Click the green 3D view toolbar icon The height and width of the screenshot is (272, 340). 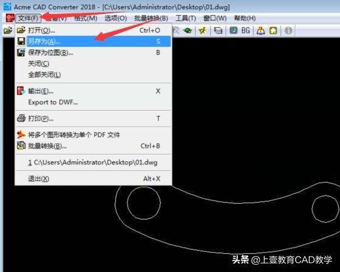[187, 30]
